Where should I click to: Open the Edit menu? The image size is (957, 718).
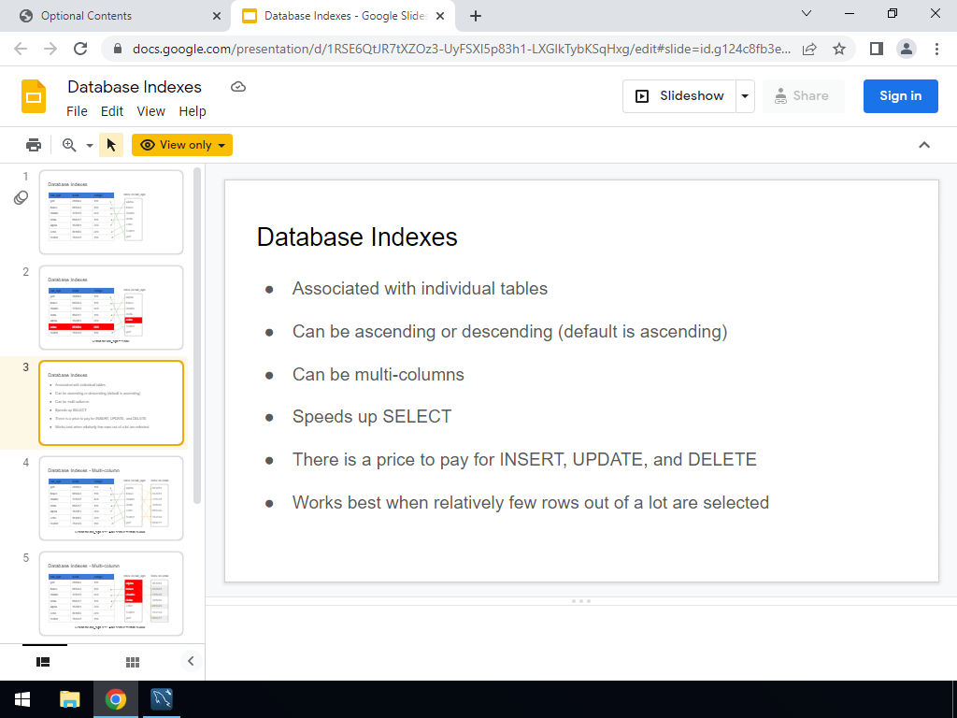point(112,111)
